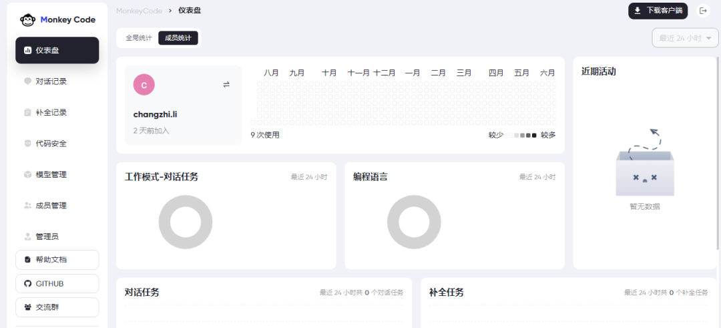Click the 对话记录 chat bubble icon

coord(27,81)
